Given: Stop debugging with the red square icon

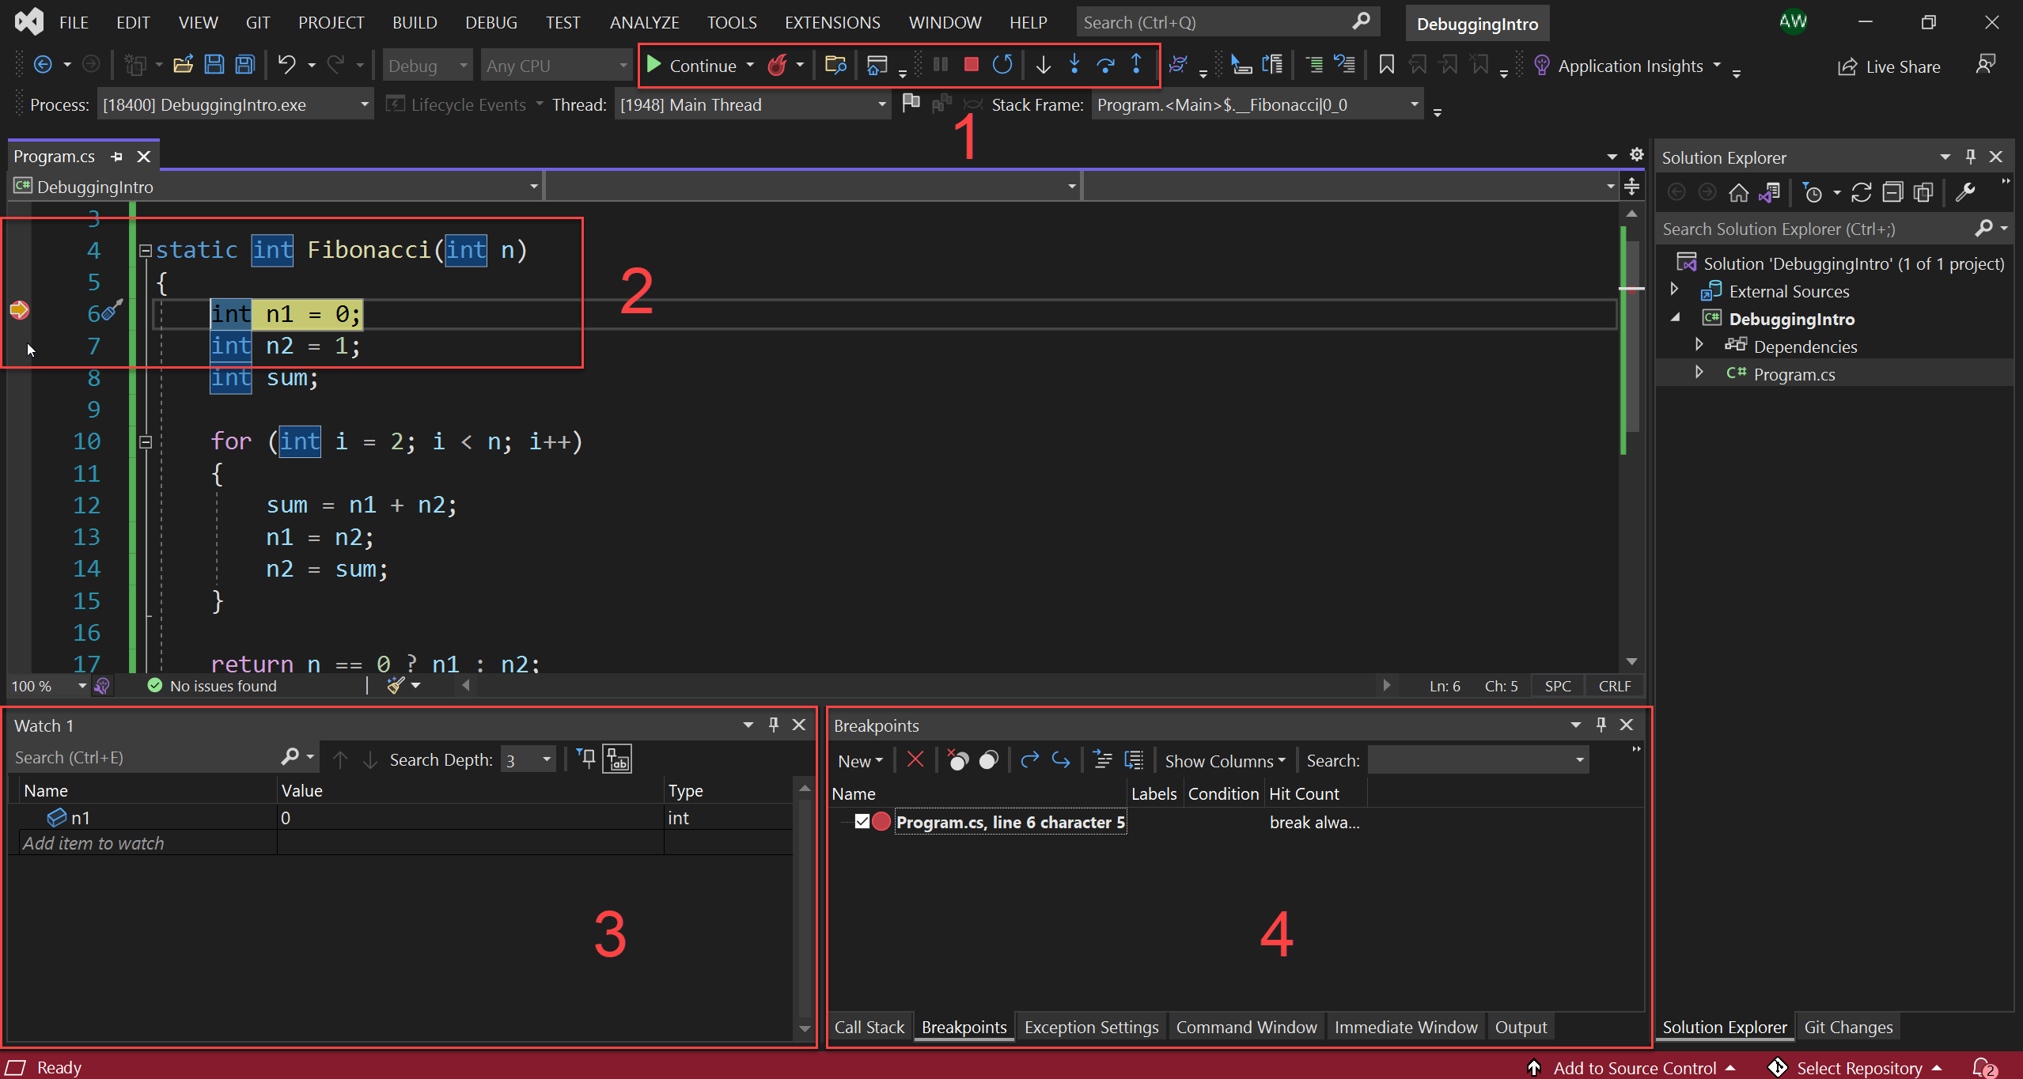Looking at the screenshot, I should pos(972,65).
